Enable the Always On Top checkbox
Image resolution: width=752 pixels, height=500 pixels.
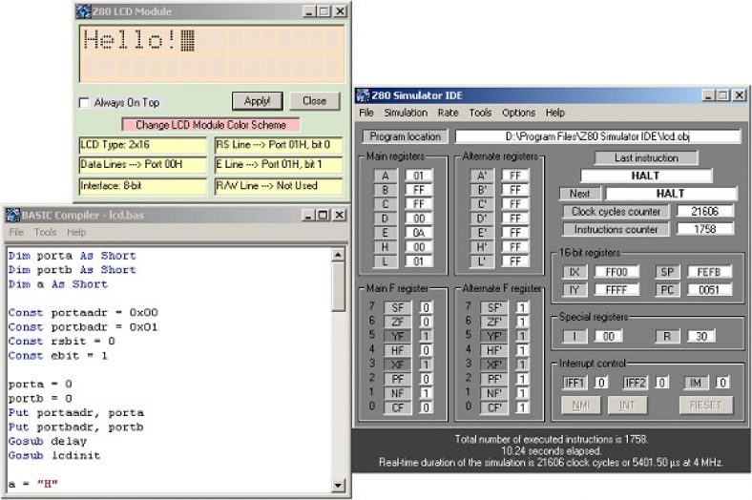[x=84, y=103]
